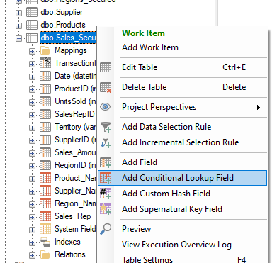Click the Add Custom Hash Field icon
277x263 pixels.
click(x=106, y=194)
